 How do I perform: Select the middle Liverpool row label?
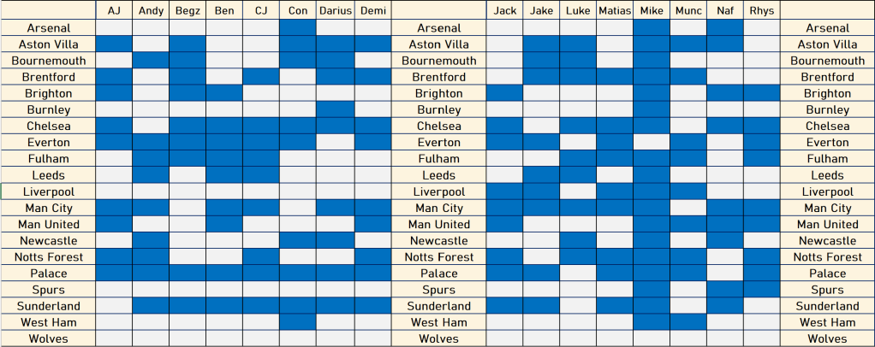point(439,192)
